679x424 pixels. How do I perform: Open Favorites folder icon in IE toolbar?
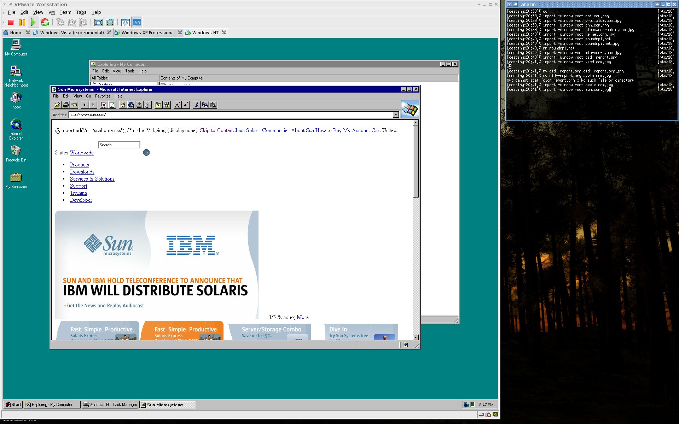pos(158,105)
